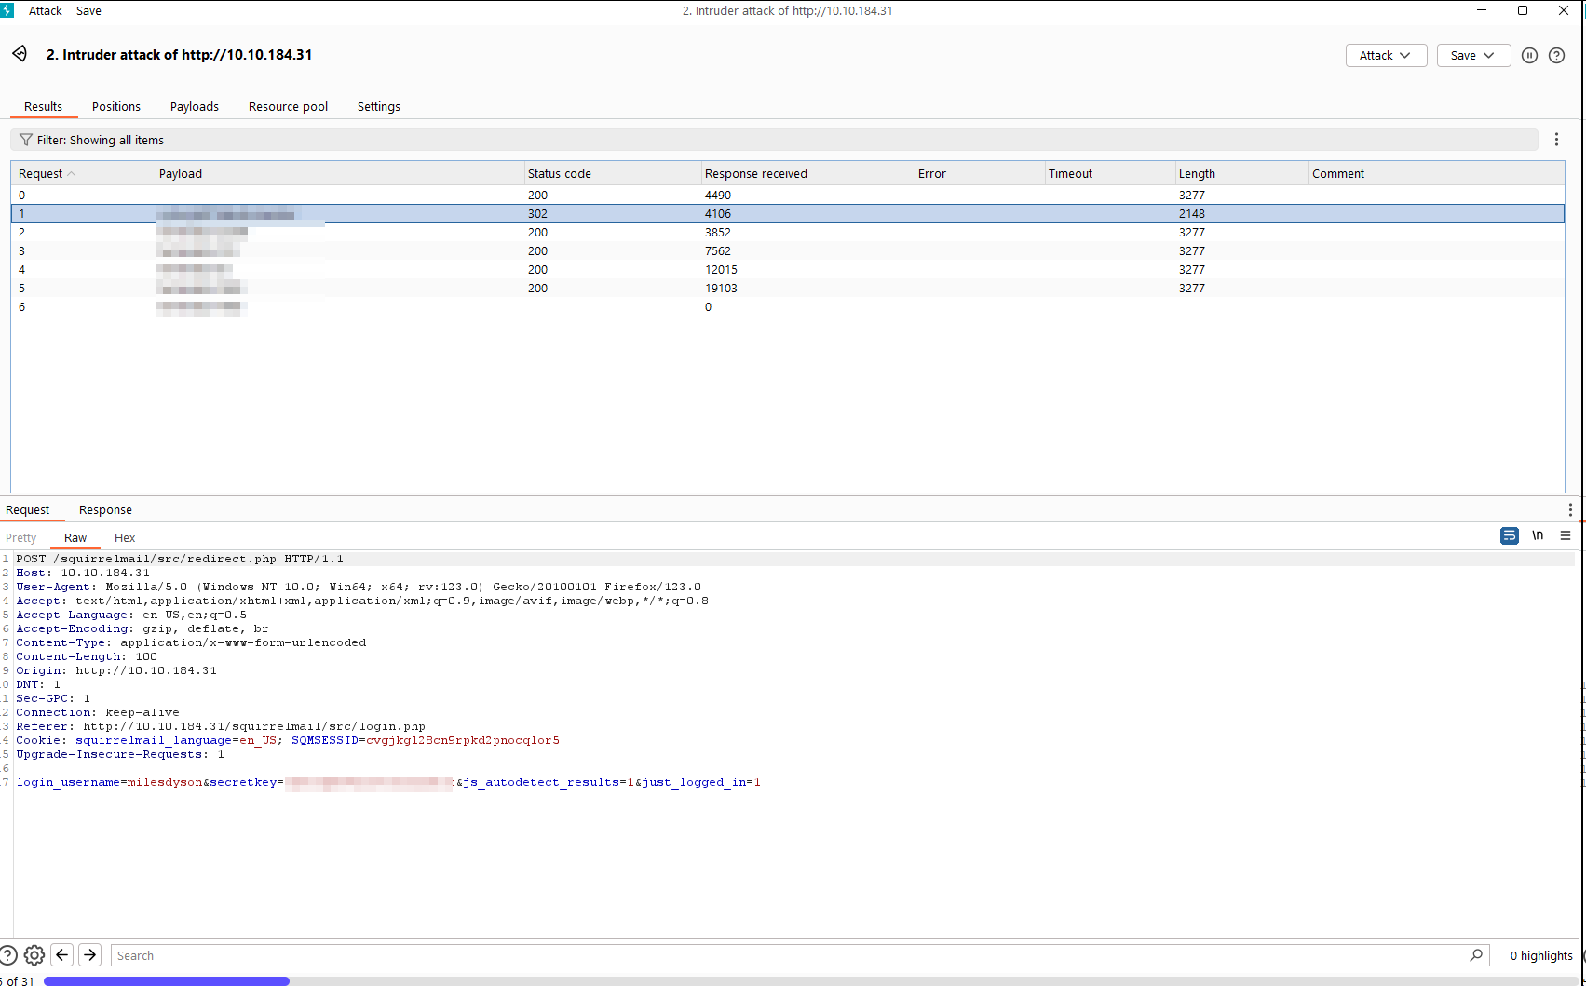Switch to the Settings tab
The height and width of the screenshot is (986, 1586).
tap(379, 107)
